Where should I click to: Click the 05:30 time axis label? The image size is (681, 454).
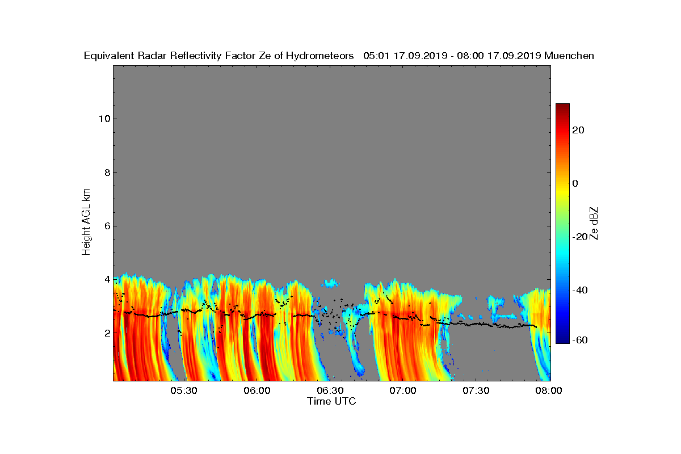(x=184, y=390)
